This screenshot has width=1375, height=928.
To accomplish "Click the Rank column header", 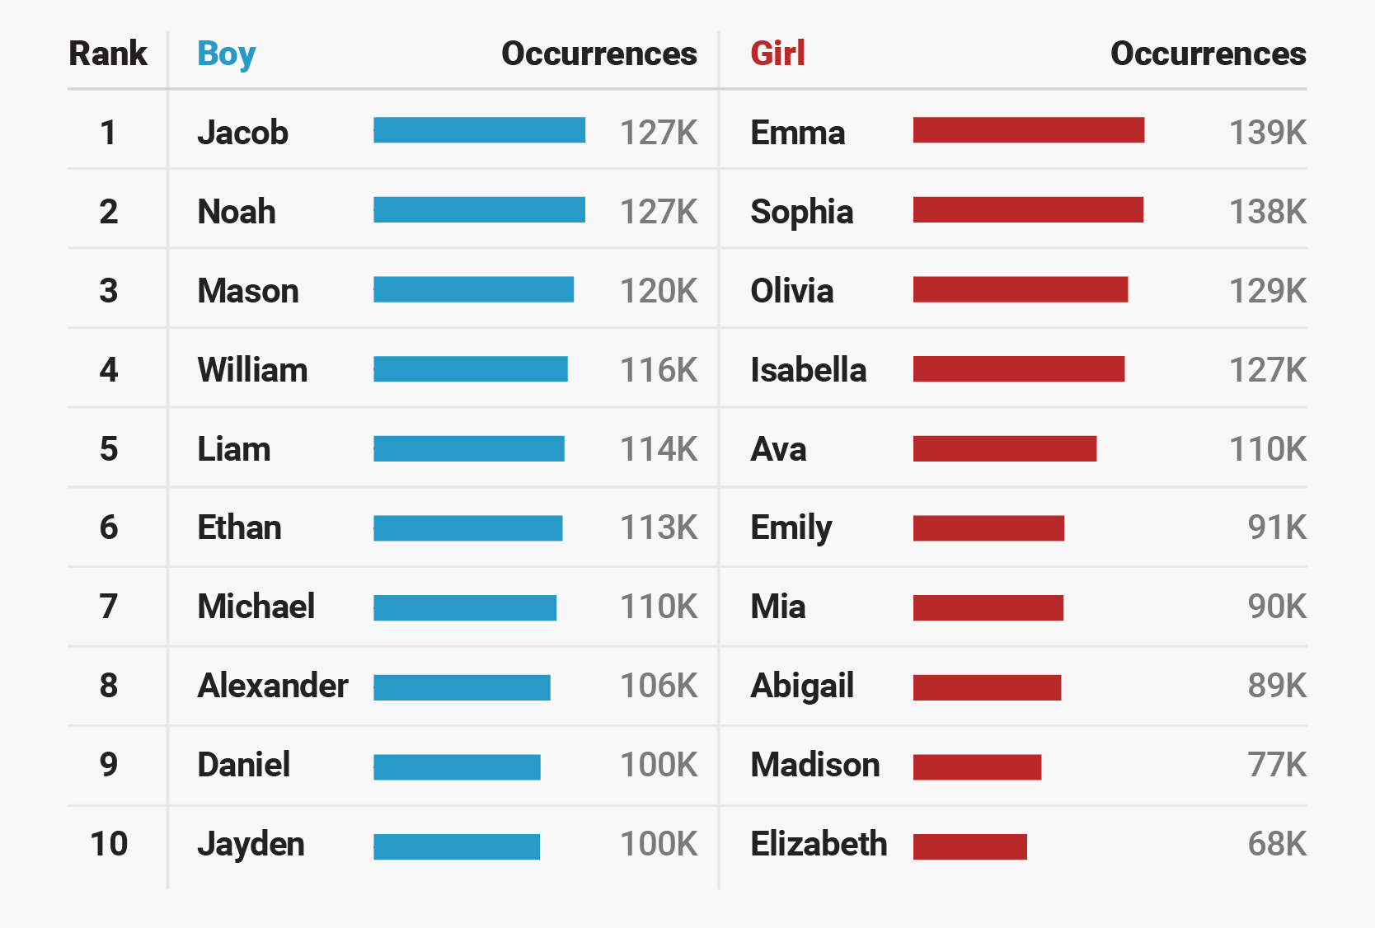I will pos(108,54).
